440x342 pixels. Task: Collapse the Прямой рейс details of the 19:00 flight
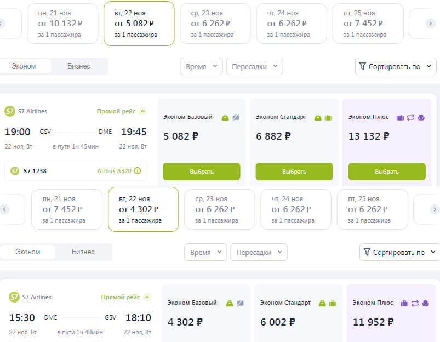[143, 111]
